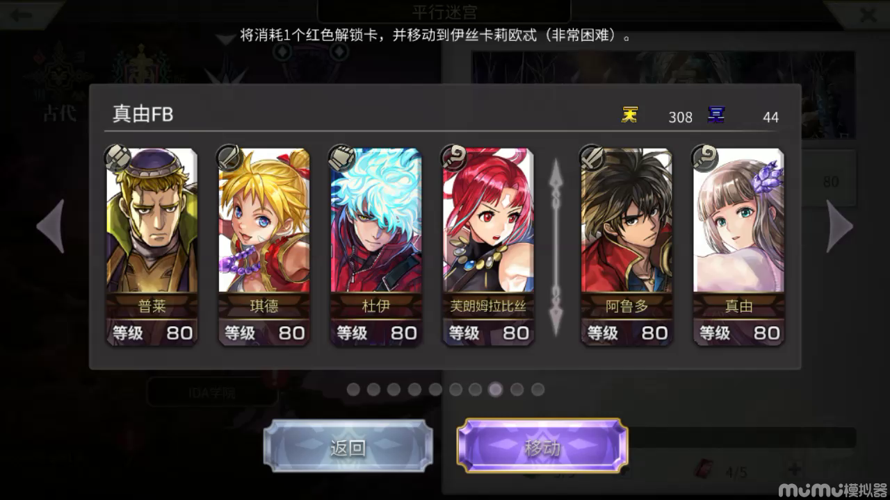Open the 真由 character portrait
The width and height of the screenshot is (890, 500).
click(738, 220)
